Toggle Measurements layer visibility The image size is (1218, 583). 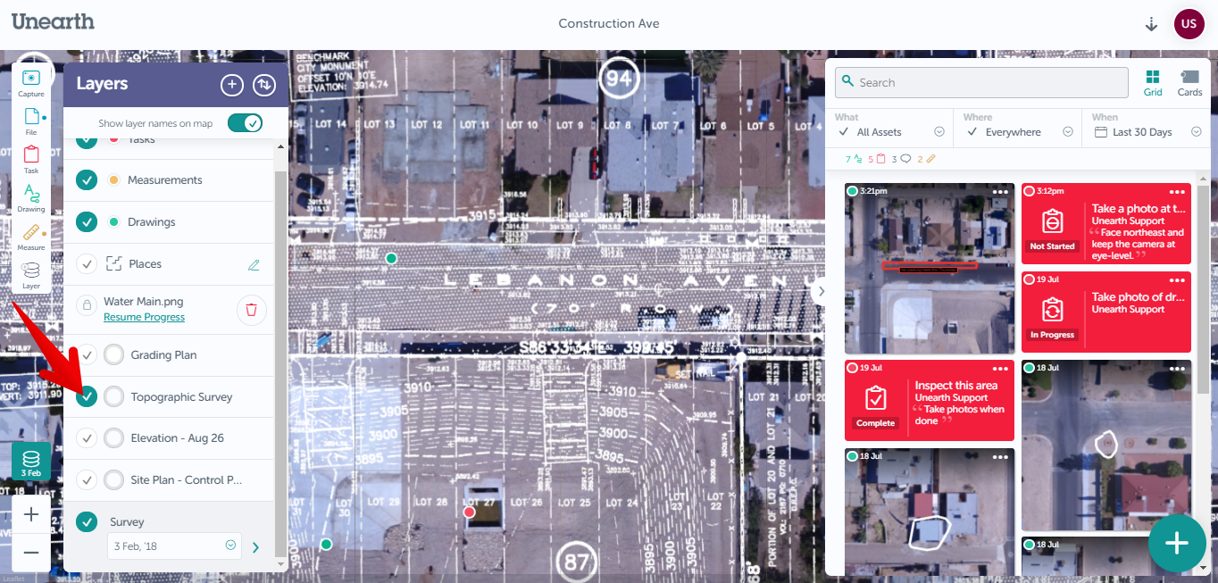(87, 180)
